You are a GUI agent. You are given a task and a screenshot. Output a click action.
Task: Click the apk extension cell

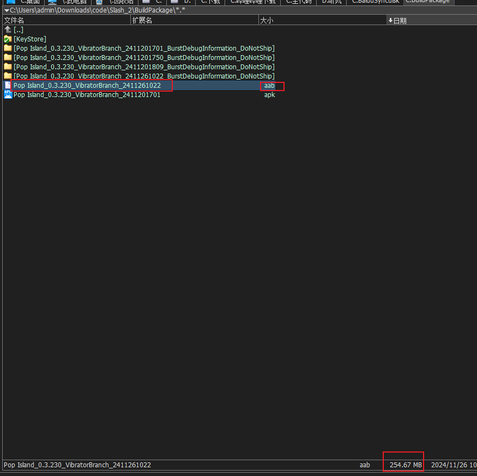click(x=269, y=95)
